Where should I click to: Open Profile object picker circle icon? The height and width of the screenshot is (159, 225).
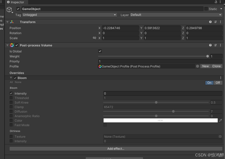point(198,66)
